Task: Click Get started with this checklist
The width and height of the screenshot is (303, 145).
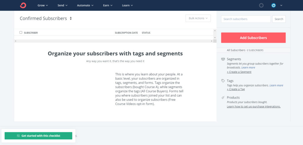Action: (x=38, y=136)
